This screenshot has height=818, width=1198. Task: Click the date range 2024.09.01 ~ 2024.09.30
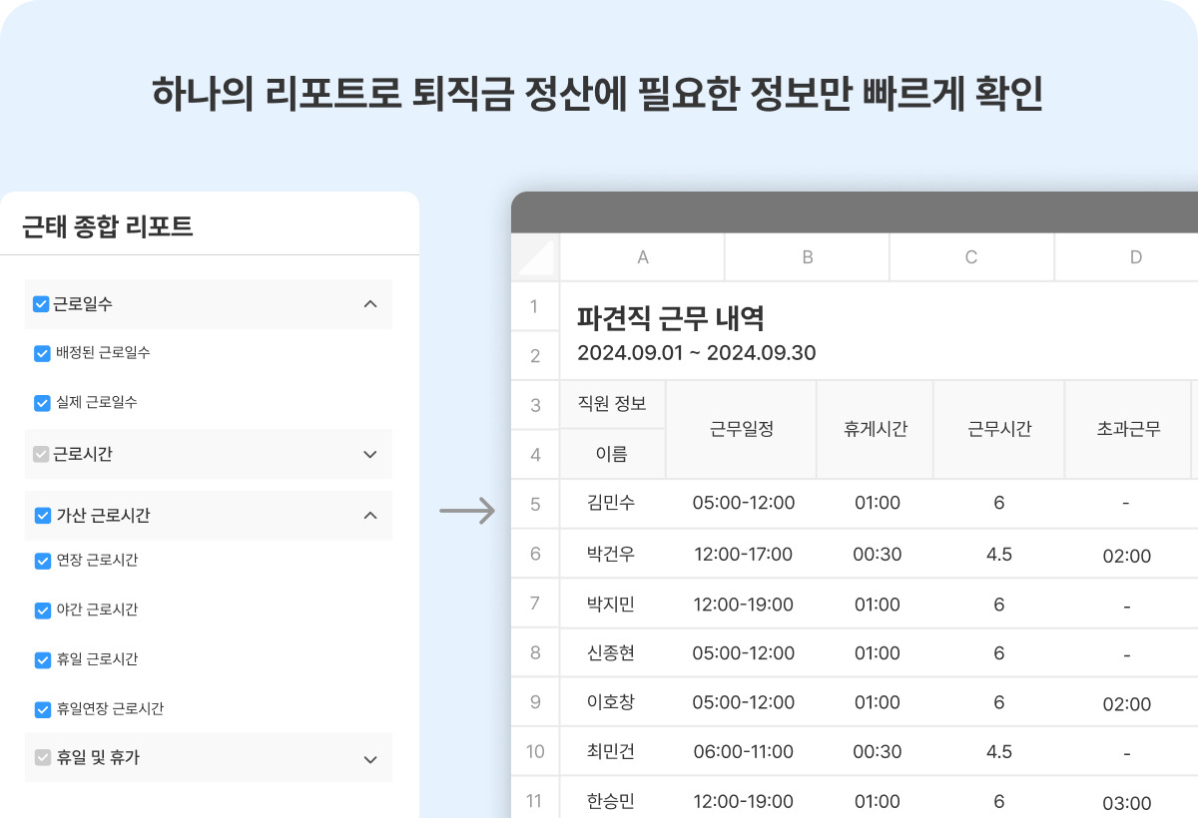click(x=697, y=353)
